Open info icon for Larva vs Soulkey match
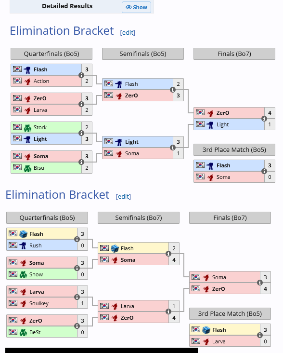283x353 pixels. [77, 297]
